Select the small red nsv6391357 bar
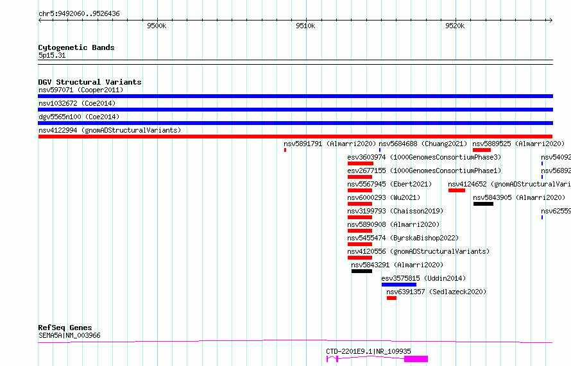The image size is (571, 366). [391, 298]
